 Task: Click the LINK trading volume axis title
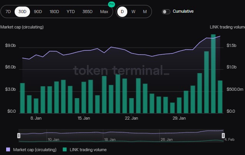(x=227, y=27)
